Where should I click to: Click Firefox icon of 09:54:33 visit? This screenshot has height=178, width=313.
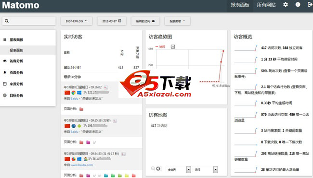tap(74, 159)
